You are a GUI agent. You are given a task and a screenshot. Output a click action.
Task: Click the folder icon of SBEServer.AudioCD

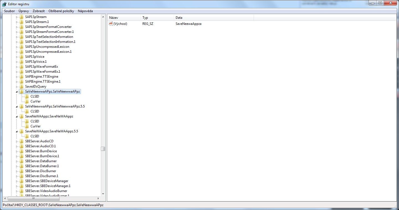click(x=21, y=141)
